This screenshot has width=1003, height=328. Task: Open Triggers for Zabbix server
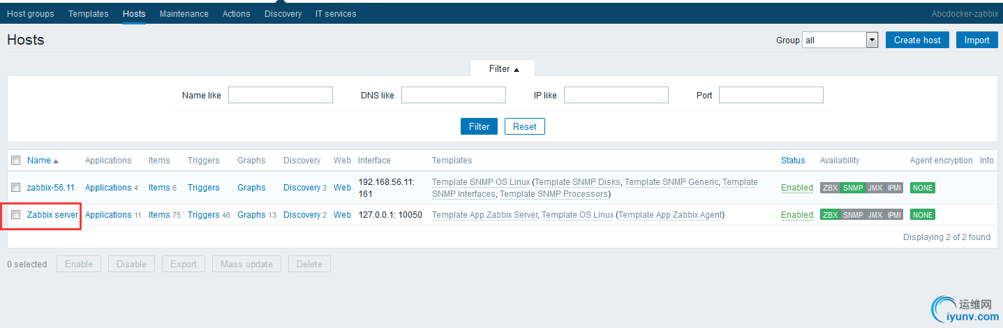click(x=204, y=215)
